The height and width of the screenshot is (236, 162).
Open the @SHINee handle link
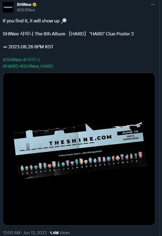[26, 10]
